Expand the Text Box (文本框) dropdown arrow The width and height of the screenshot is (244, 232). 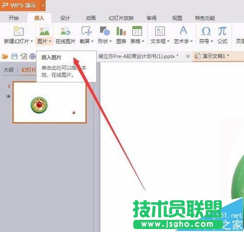click(168, 41)
